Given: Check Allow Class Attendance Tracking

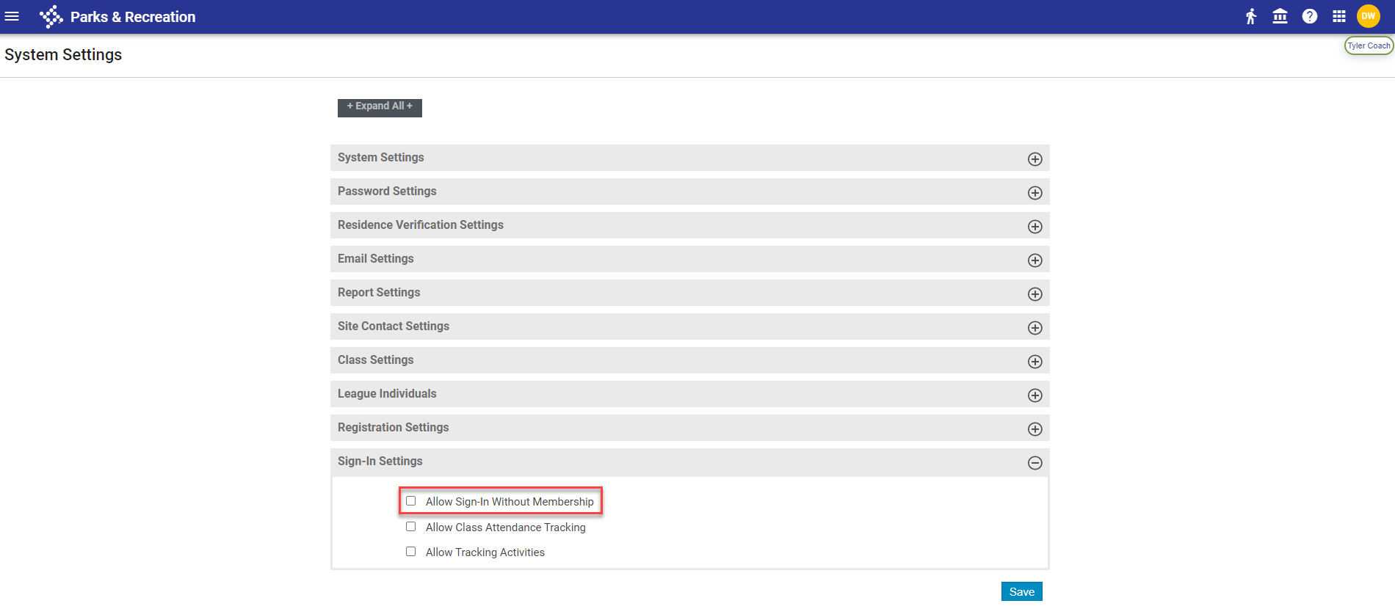Looking at the screenshot, I should 411,527.
